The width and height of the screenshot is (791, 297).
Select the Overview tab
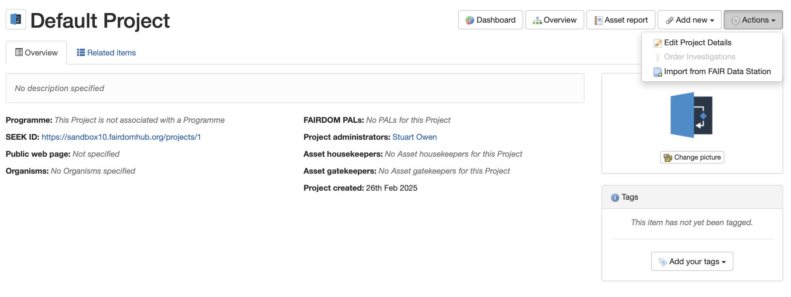[x=37, y=53]
